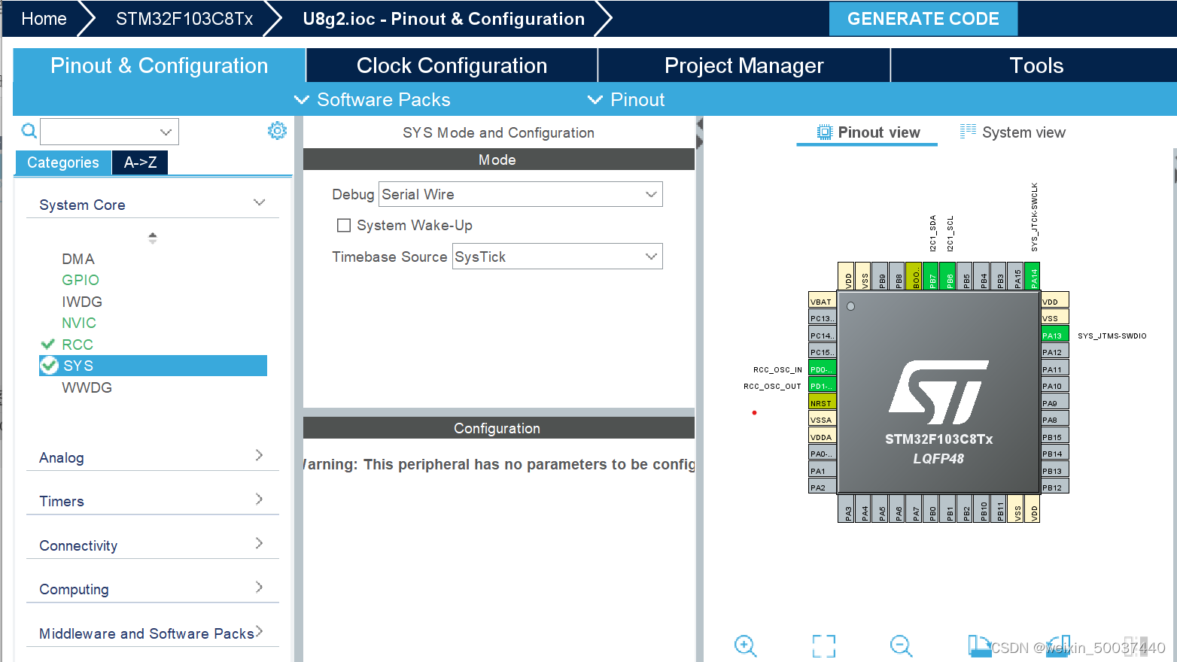Select DMA under System Core
Viewport: 1177px width, 662px height.
tap(78, 259)
